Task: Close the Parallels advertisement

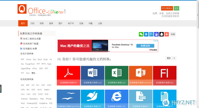Action: (x=157, y=41)
